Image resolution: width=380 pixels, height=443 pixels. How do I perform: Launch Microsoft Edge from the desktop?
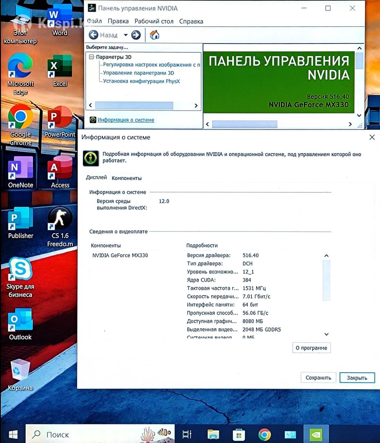(x=20, y=74)
